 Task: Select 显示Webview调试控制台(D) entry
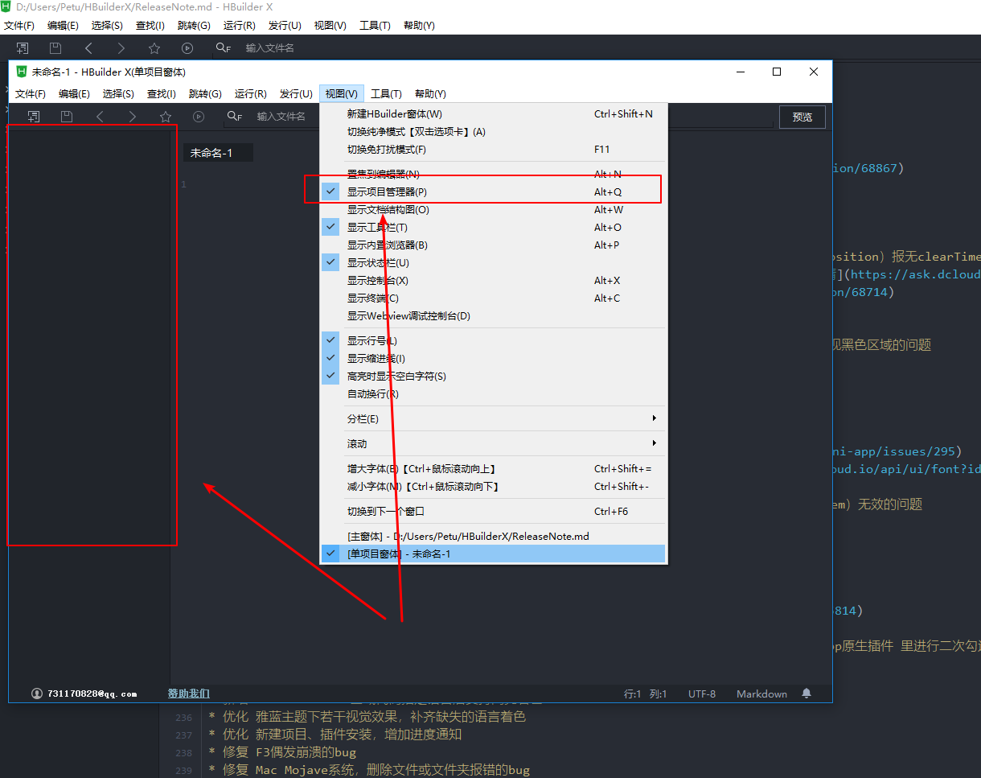[x=493, y=316]
